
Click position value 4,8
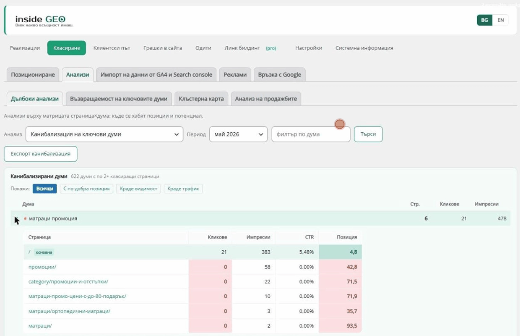(353, 252)
